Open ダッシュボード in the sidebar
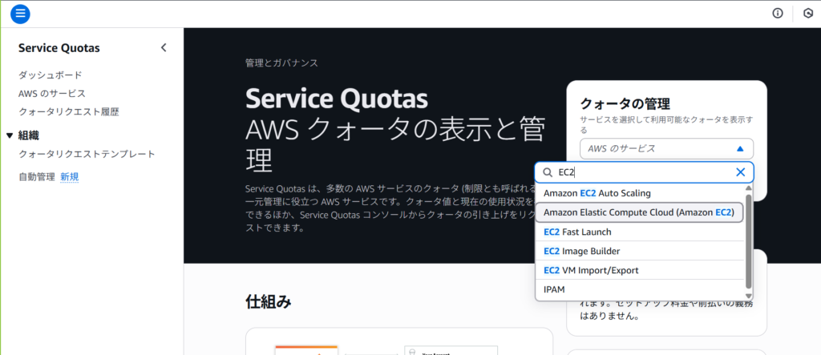 50,75
